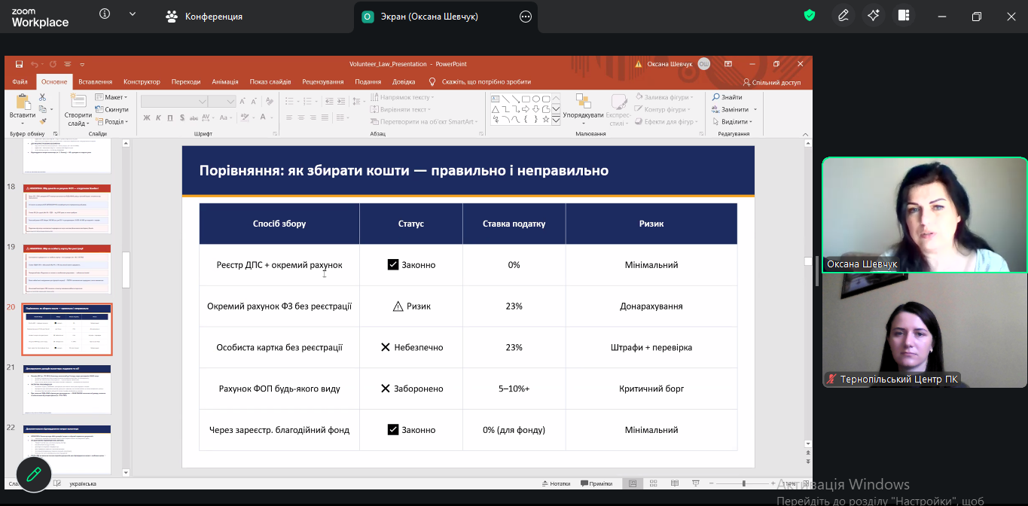Viewport: 1028px width, 506px height.
Task: Select the Format Painter brush icon
Action: 43,120
